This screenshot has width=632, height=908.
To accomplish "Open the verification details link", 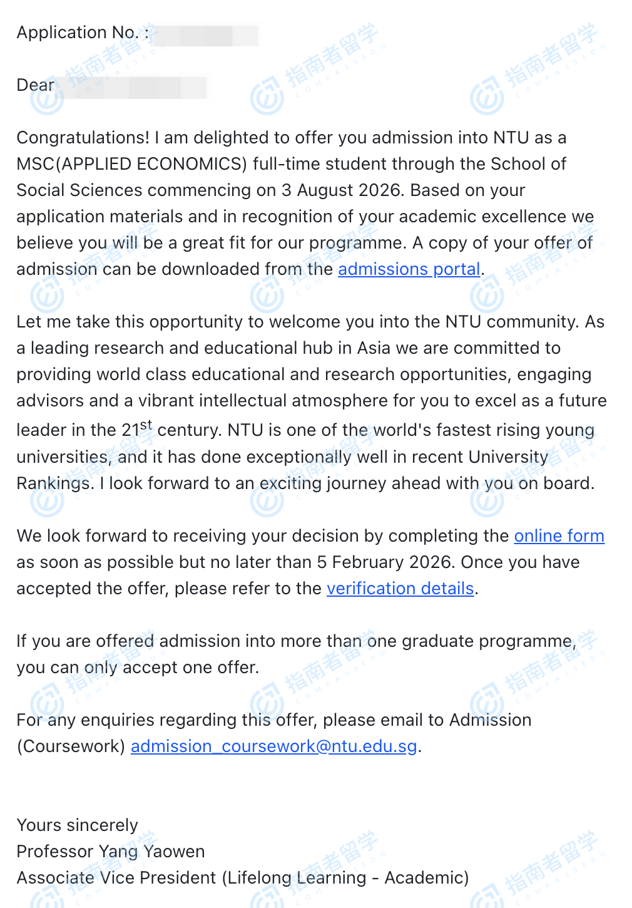I will click(x=400, y=589).
